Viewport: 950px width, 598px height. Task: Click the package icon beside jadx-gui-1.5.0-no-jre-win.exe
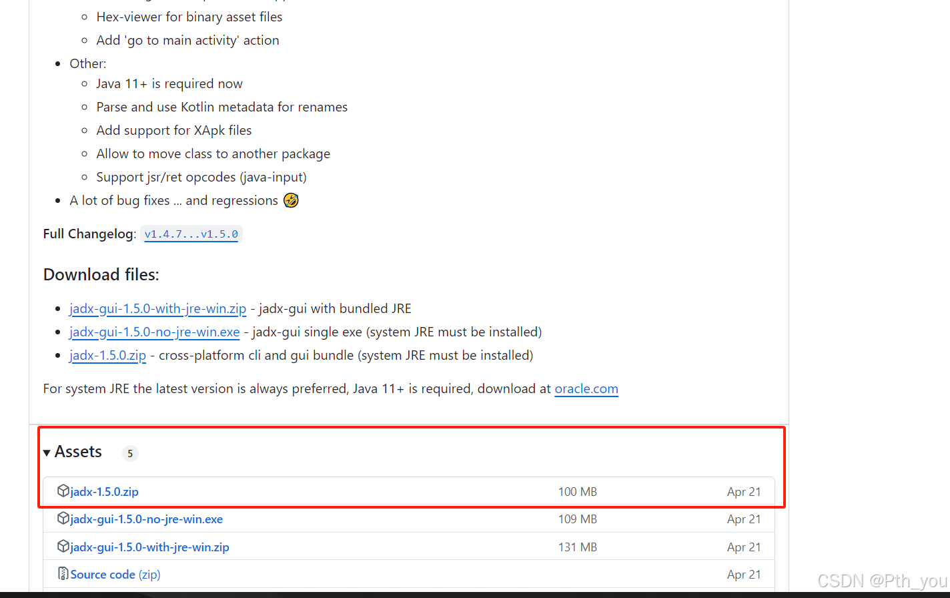63,519
